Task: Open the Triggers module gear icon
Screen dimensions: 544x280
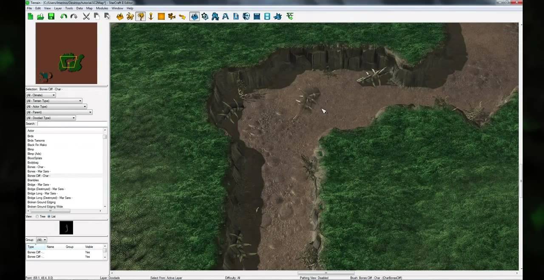Action: [205, 17]
